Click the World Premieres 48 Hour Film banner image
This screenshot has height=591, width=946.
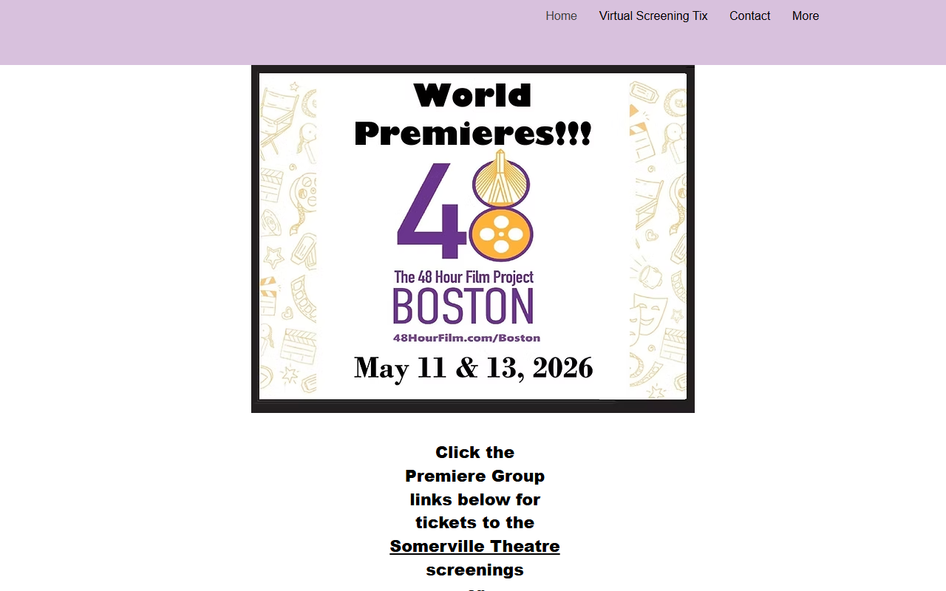click(x=473, y=239)
